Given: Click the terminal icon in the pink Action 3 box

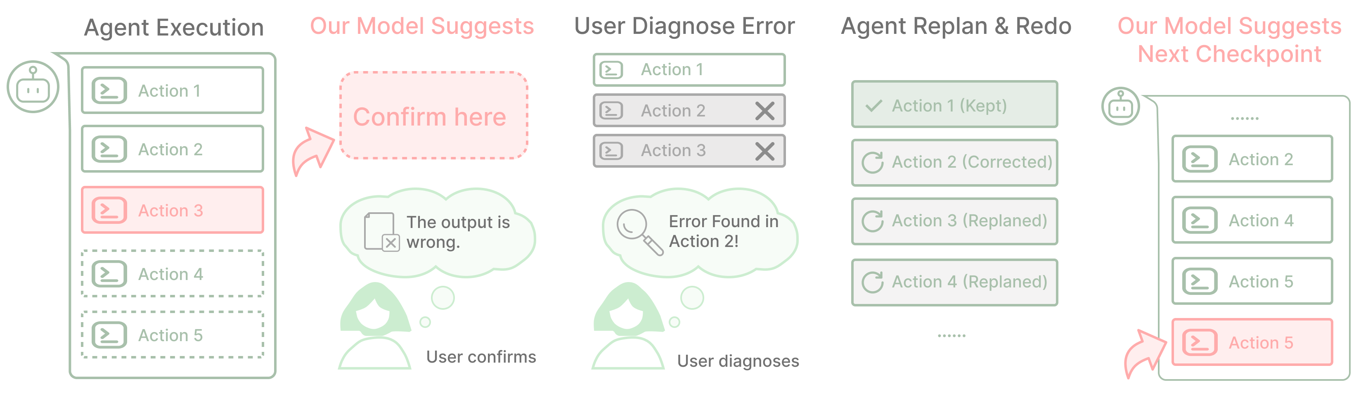Looking at the screenshot, I should tap(109, 210).
